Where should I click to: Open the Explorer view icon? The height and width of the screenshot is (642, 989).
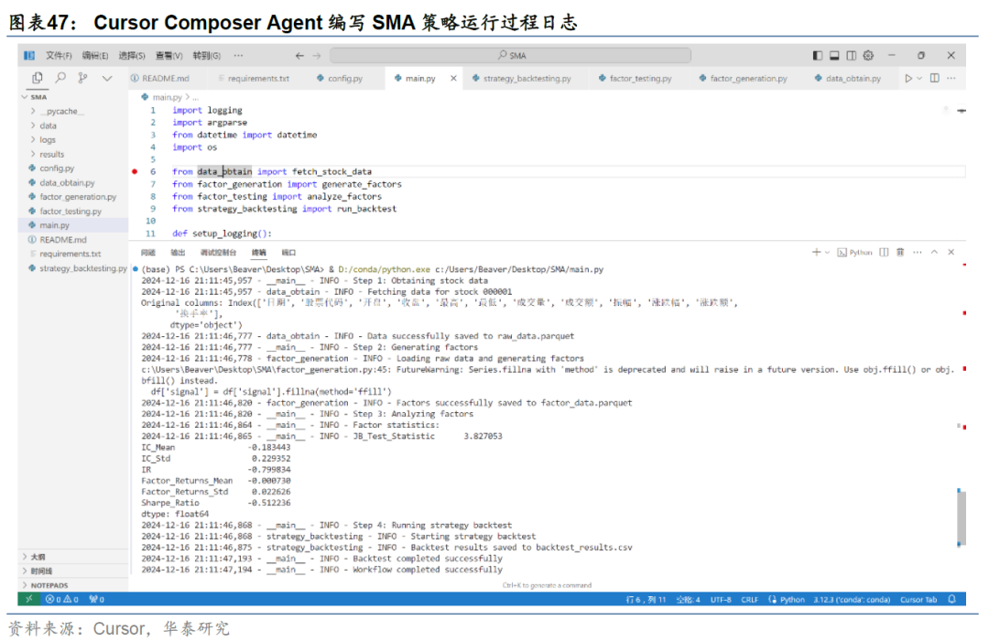tap(38, 78)
